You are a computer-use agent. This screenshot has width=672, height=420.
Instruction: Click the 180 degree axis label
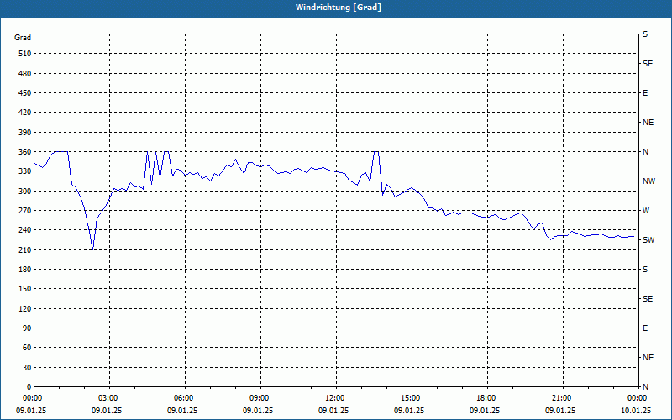(26, 270)
